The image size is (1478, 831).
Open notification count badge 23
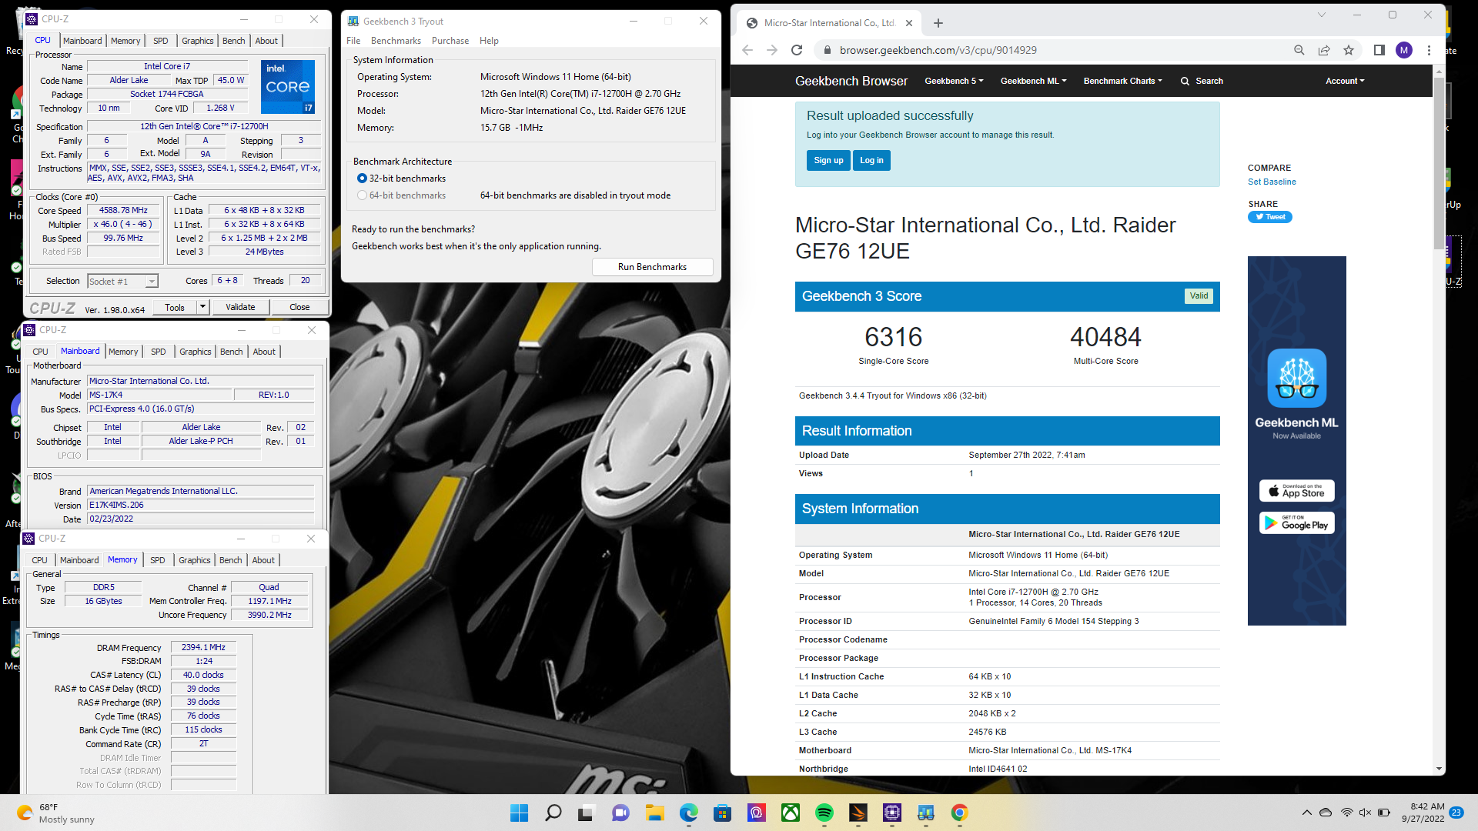tap(1456, 813)
